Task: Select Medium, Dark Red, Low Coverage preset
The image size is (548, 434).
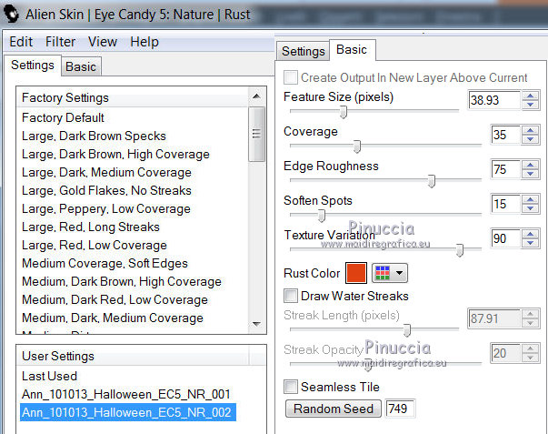Action: (x=115, y=299)
